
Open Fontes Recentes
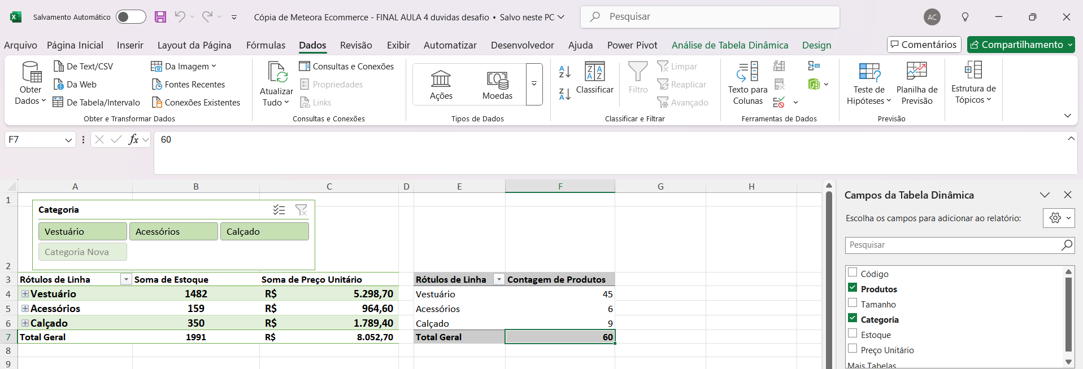188,85
